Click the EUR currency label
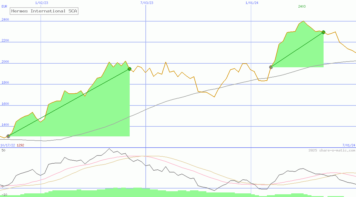356x197 pixels. (4, 6)
